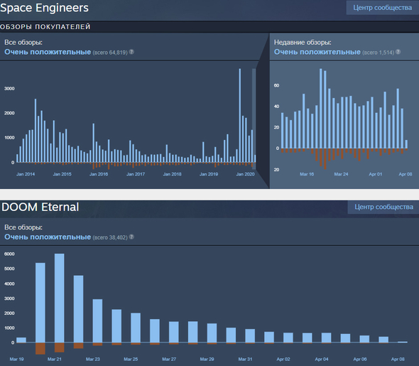This screenshot has width=419, height=366.
Task: Open Space Engineers overall 'Очень положительные' link
Action: (48, 52)
